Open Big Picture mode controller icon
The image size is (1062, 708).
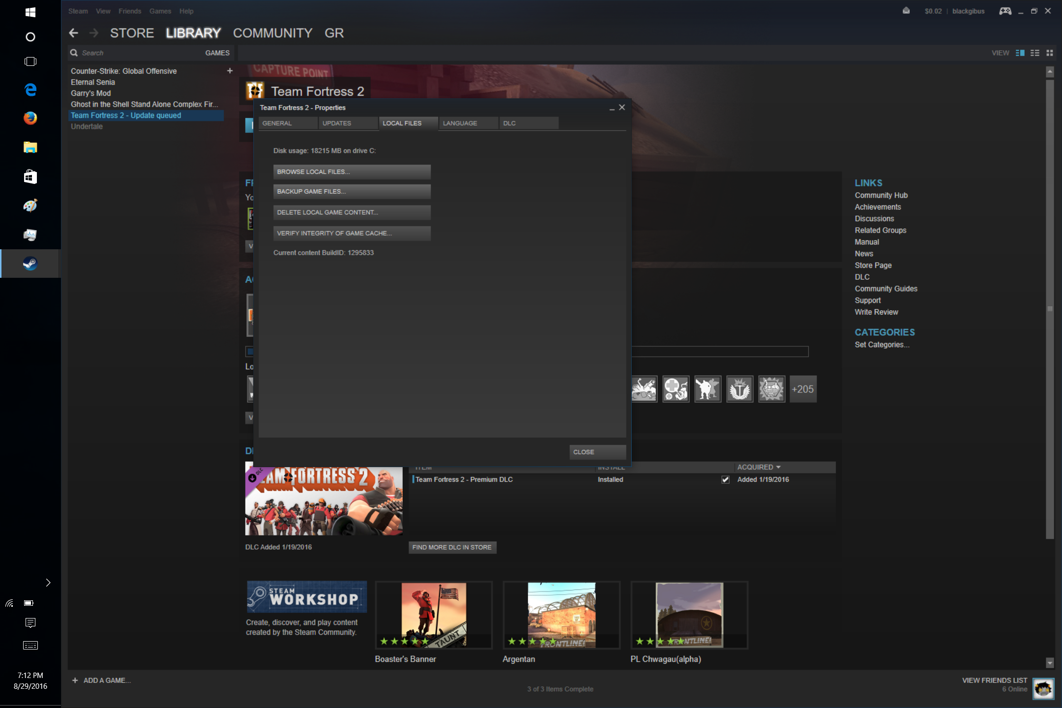click(1005, 11)
